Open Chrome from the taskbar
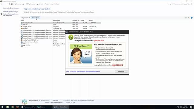The image size is (194, 109). click(x=12, y=107)
